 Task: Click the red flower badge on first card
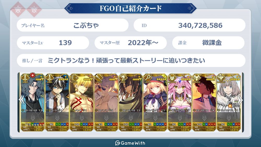coord(32,75)
